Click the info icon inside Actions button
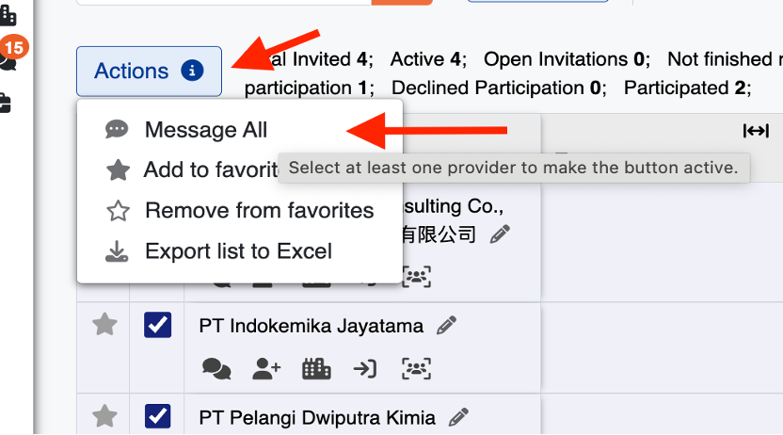Screen dimensions: 783x435 coord(192,71)
